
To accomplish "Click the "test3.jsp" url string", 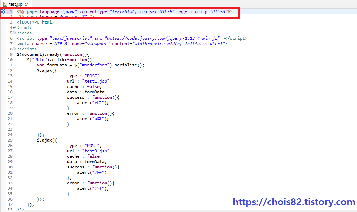I will [96, 151].
